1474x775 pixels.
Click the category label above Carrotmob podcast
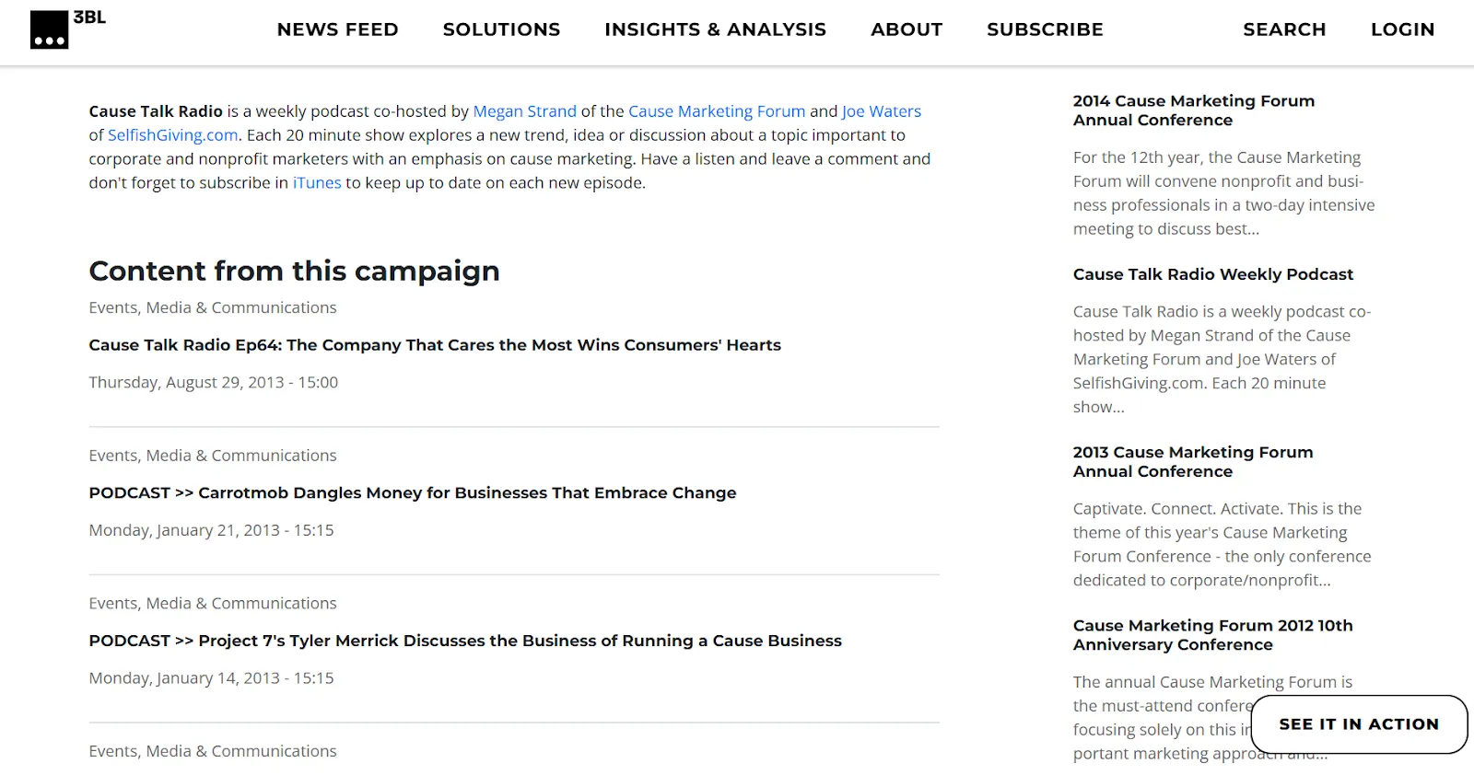(213, 456)
